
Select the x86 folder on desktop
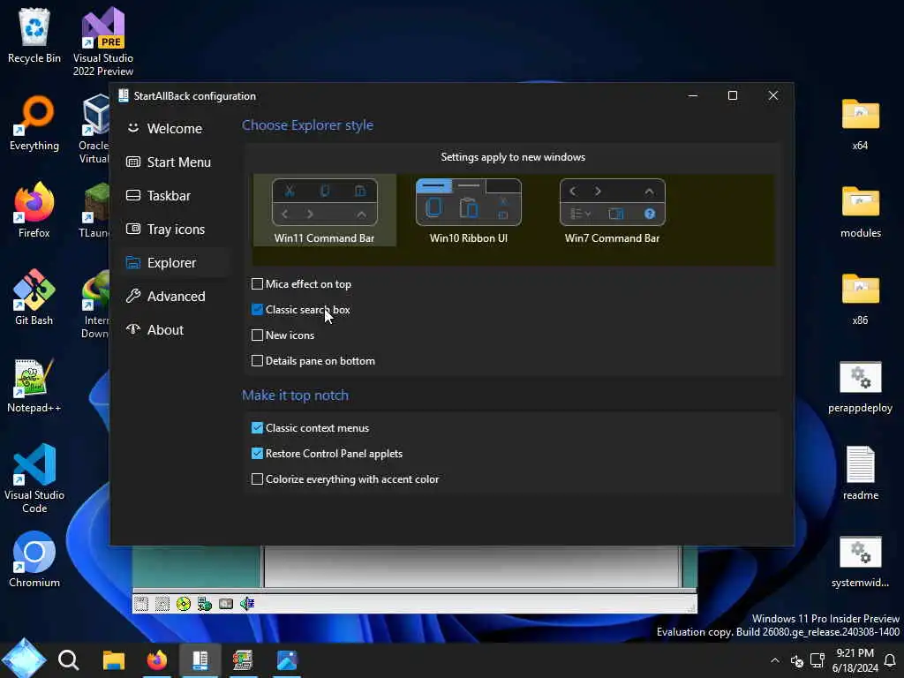coord(860,298)
